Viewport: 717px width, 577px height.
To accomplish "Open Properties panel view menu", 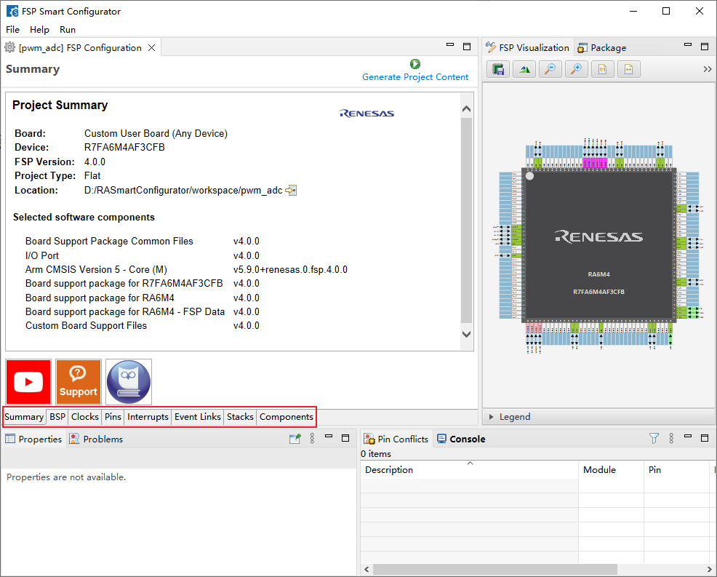I will (312, 438).
